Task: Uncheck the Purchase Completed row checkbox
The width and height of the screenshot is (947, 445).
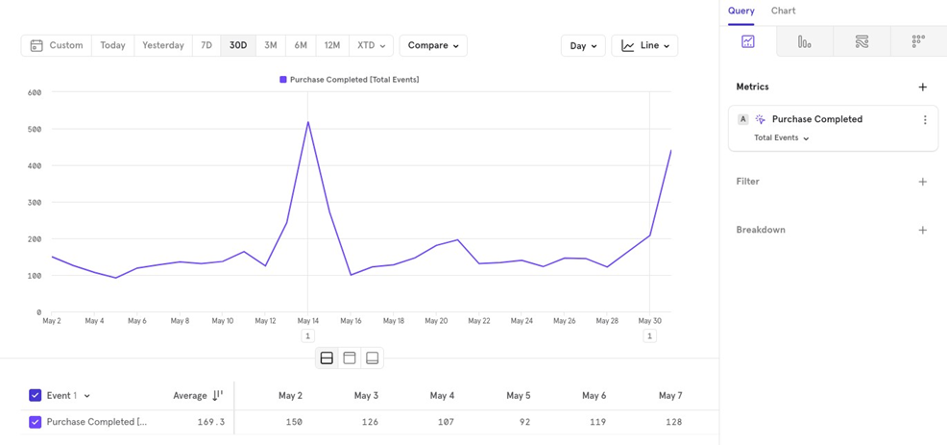Action: pos(36,422)
